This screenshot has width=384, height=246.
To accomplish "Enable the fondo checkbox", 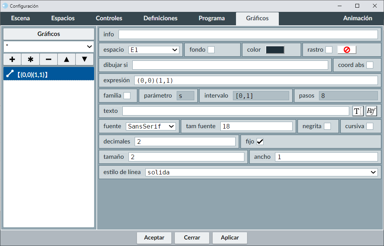I will (211, 50).
